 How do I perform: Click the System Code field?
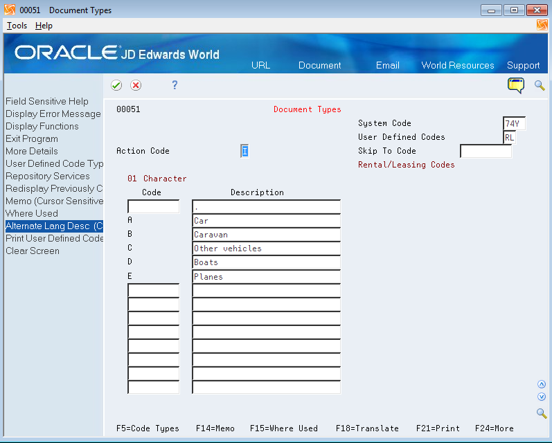[x=514, y=123]
